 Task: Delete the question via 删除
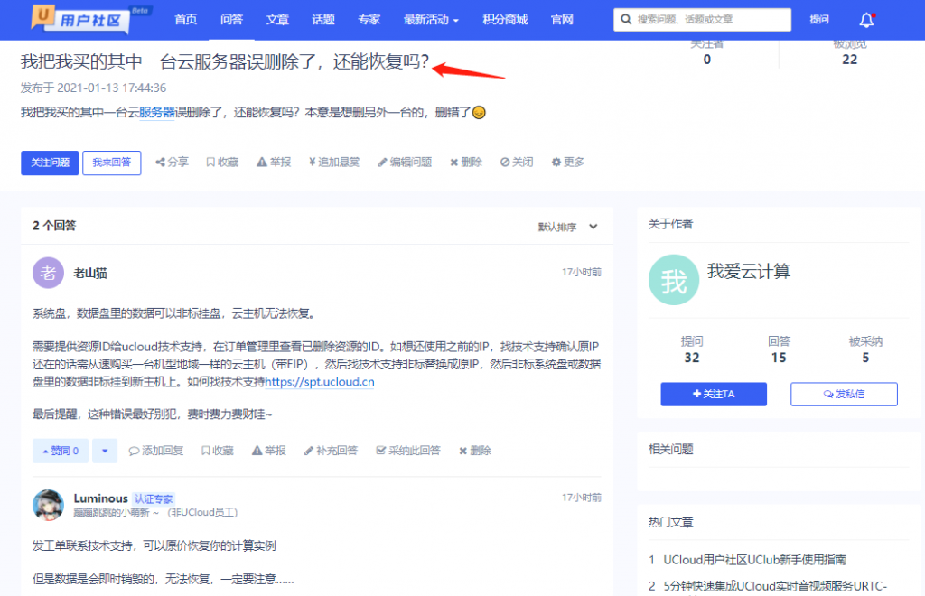click(466, 163)
